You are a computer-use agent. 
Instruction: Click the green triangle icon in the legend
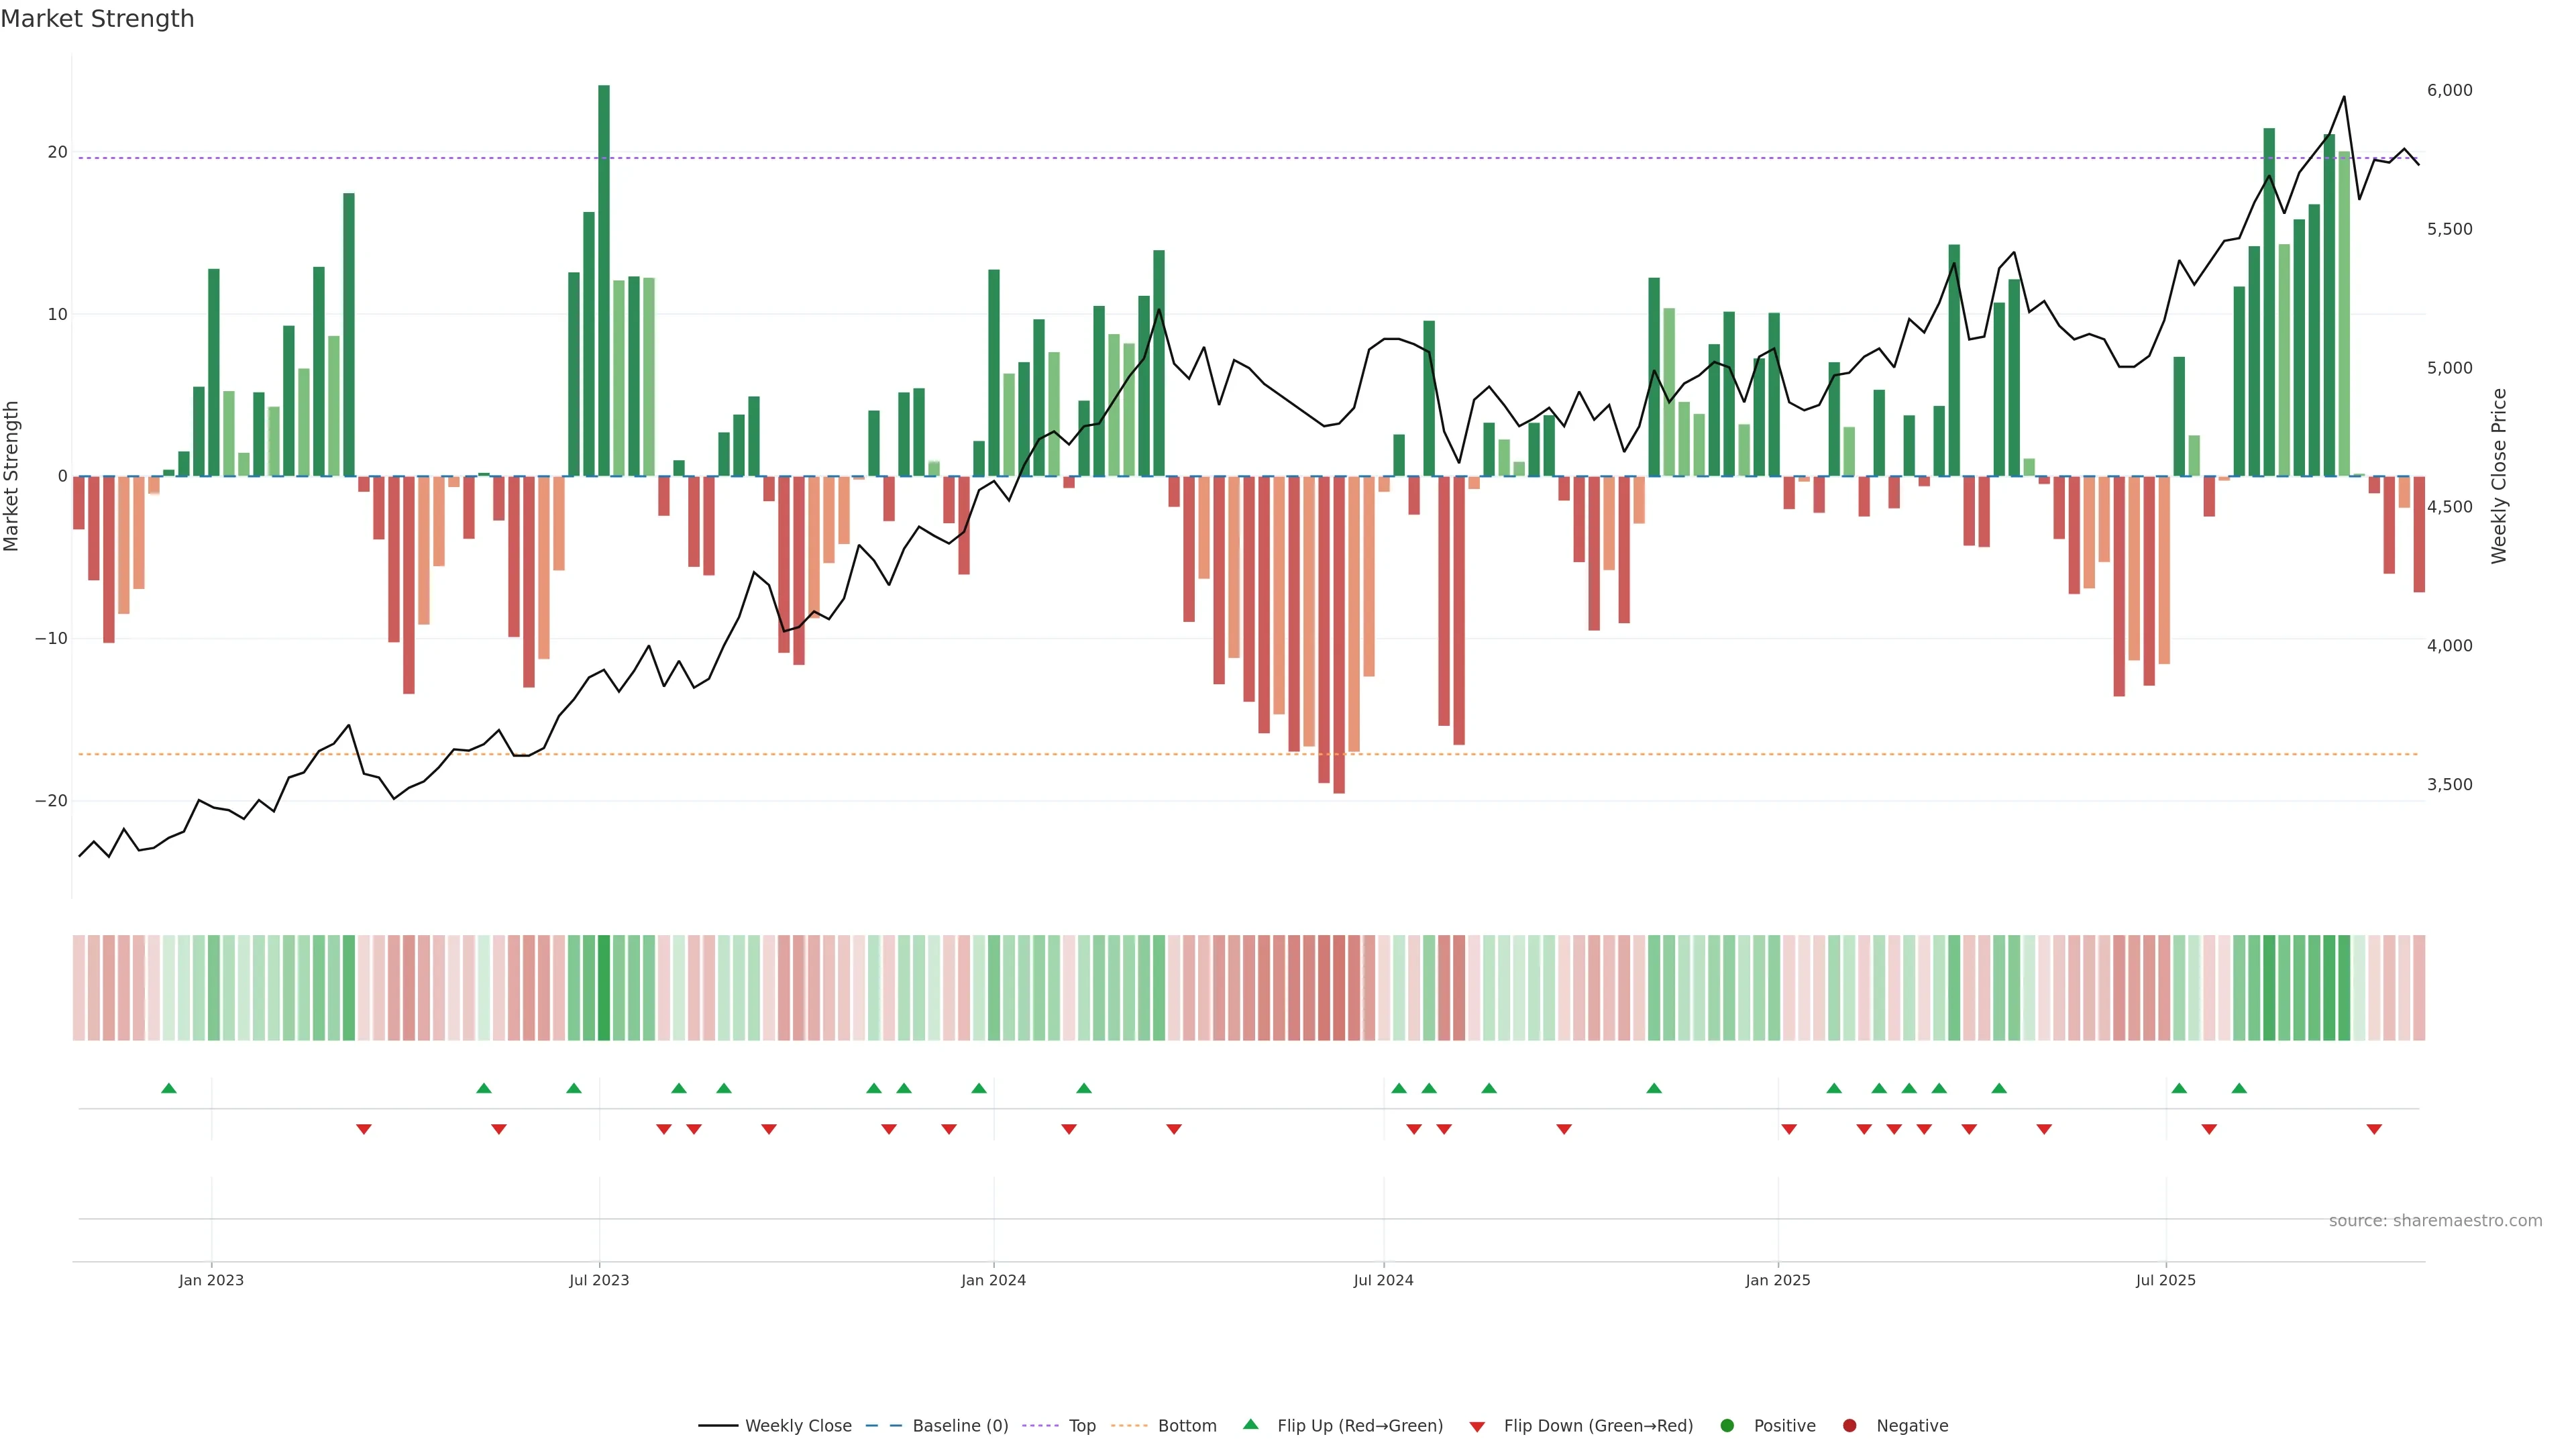(1250, 1425)
